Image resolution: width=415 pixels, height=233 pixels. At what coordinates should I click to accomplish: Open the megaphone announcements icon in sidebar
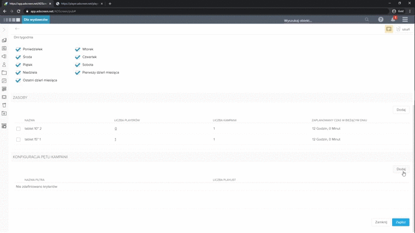(x=4, y=56)
